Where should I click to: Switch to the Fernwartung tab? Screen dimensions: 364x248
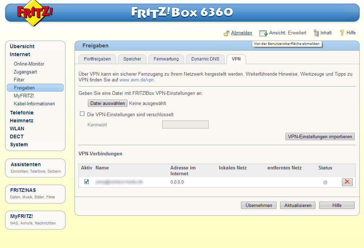tap(166, 59)
